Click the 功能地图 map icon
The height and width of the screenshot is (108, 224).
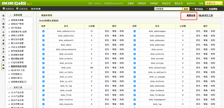pyautogui.click(x=17, y=9)
